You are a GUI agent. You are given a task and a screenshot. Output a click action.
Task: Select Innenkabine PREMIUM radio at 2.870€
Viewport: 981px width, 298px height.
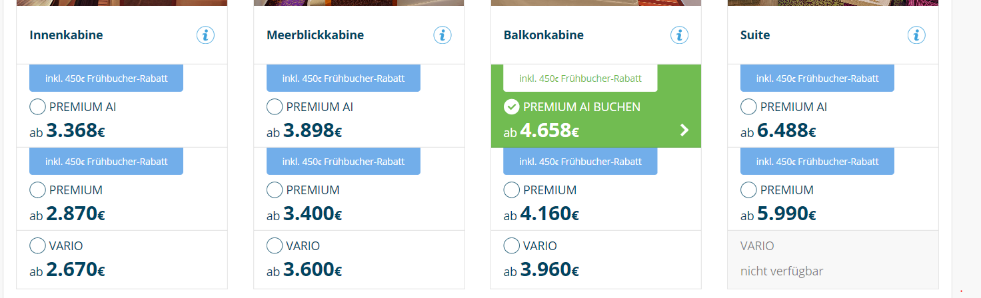tap(38, 190)
